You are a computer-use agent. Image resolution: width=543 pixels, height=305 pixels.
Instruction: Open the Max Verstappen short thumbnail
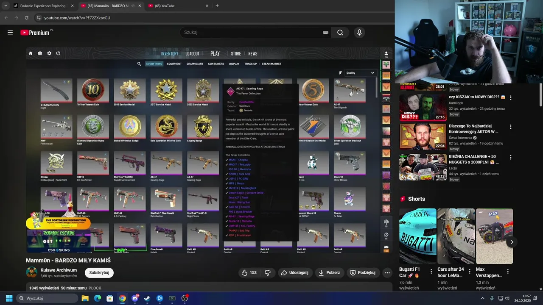(494, 236)
